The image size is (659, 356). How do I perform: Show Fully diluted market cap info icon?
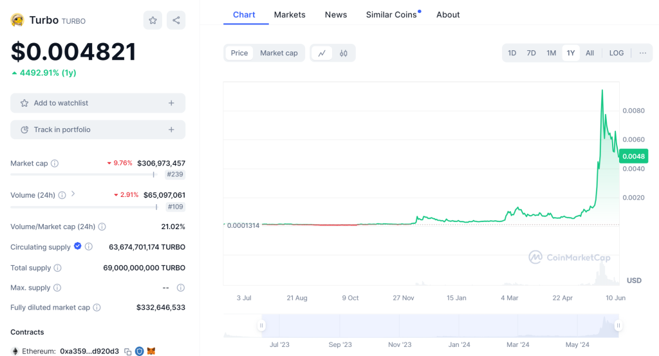(97, 308)
